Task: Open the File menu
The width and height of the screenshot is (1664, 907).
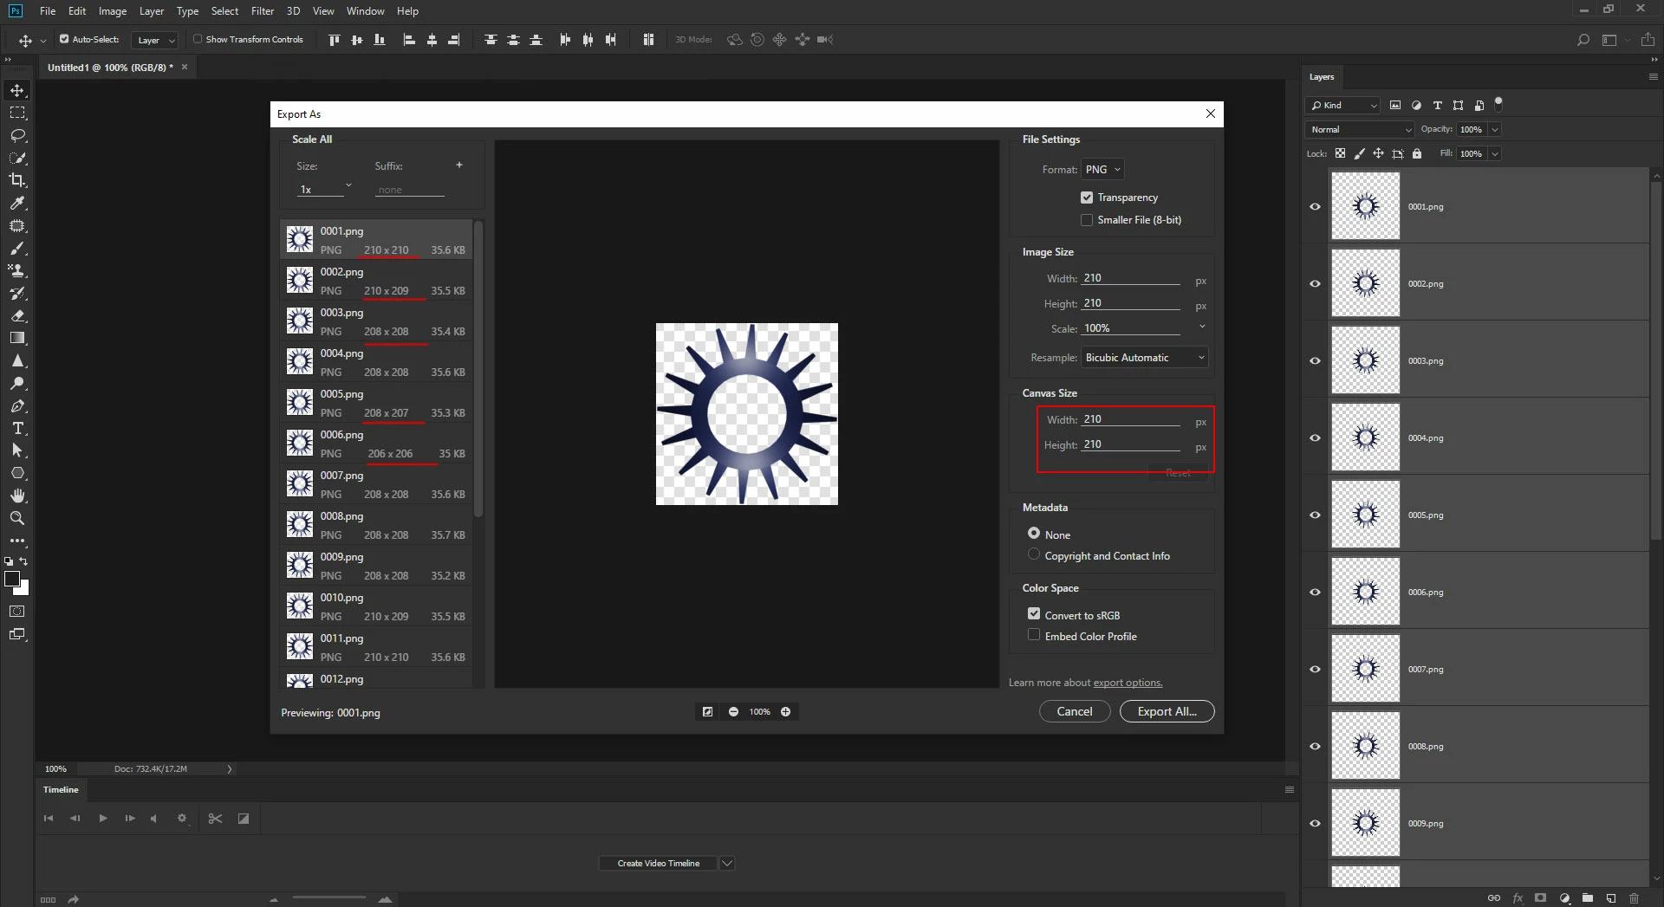Action: tap(48, 11)
